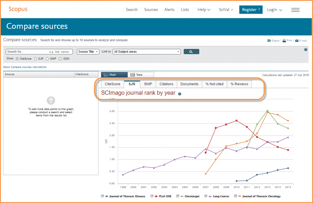Screen dimensions: 313x203
Task: Open the All Subject areas dropdown
Action: point(147,52)
